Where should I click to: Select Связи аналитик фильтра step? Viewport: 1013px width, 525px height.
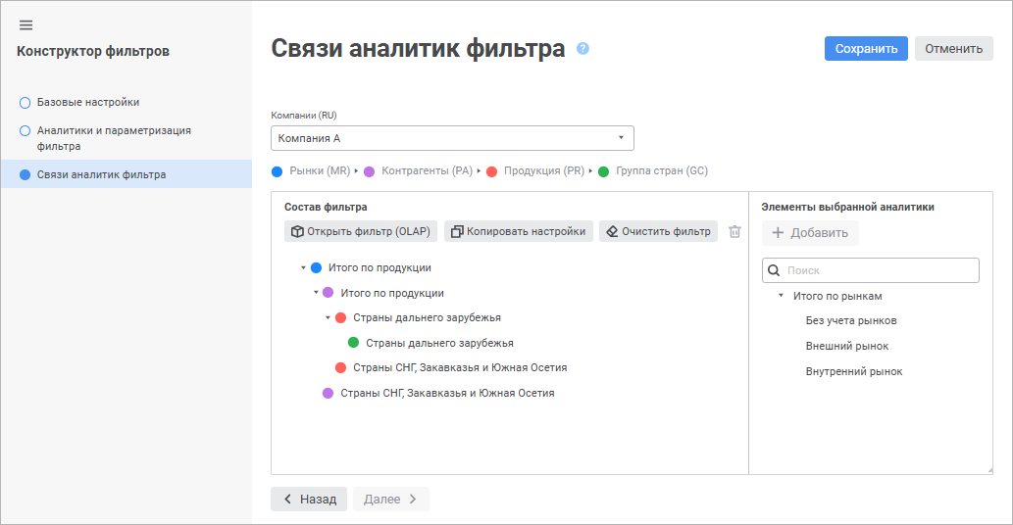(x=101, y=174)
